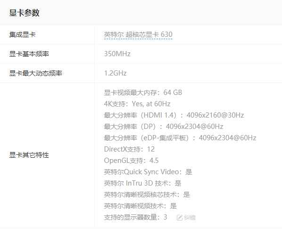282x229 pixels.
Task: Click the 集成显卡 row label
Action: coord(22,34)
